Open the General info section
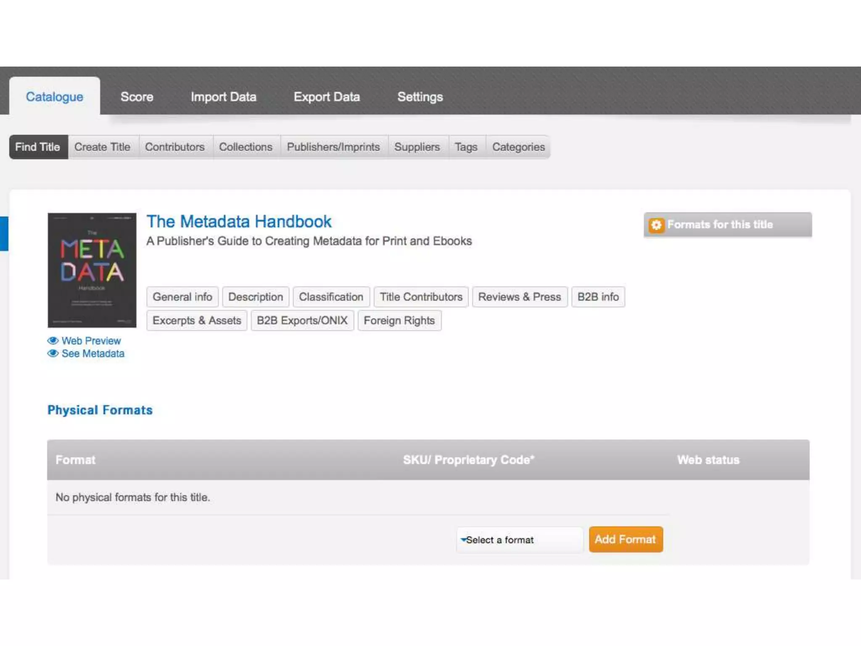Image resolution: width=861 pixels, height=646 pixels. (x=182, y=297)
